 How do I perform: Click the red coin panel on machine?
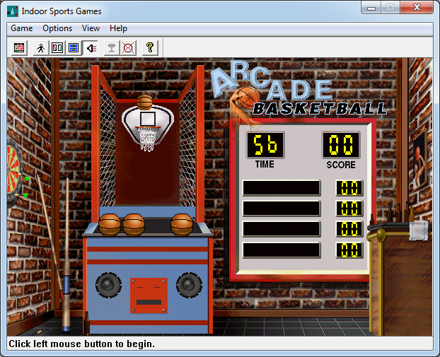coord(149,295)
